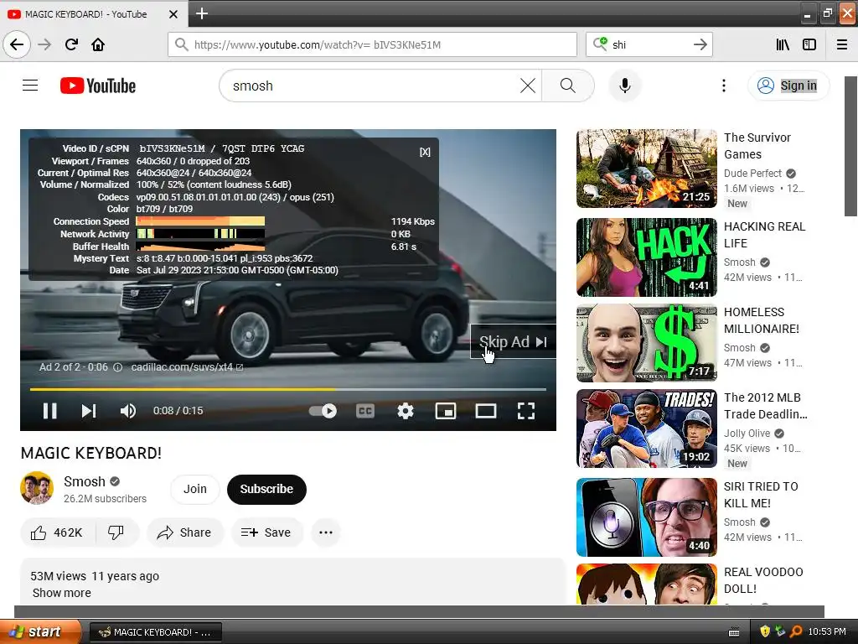Like the video (462K)
This screenshot has height=644, width=858.
point(57,532)
